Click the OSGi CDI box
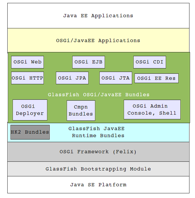 (150, 62)
